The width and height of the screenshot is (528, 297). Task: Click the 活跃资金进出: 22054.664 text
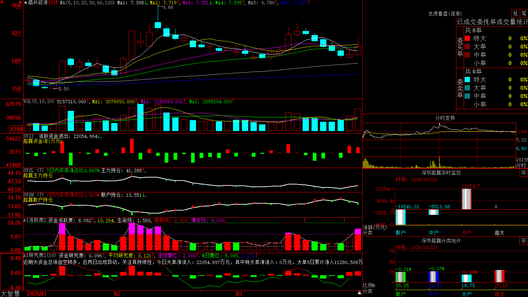tap(70, 136)
